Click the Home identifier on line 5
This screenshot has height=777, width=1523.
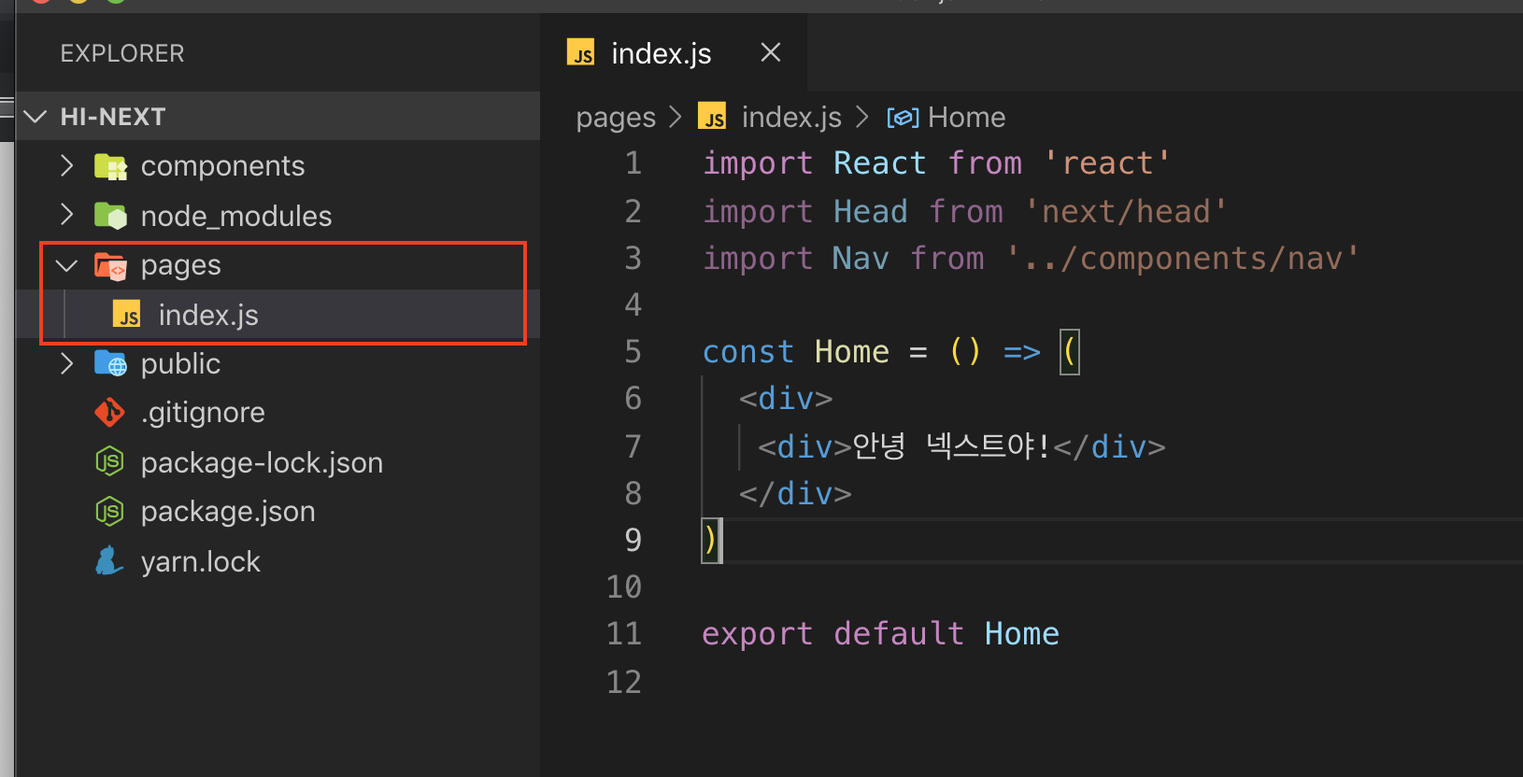[x=852, y=351]
